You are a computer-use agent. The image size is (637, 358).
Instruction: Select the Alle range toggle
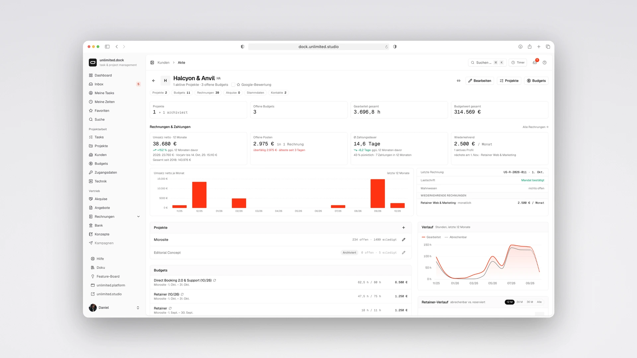click(539, 302)
